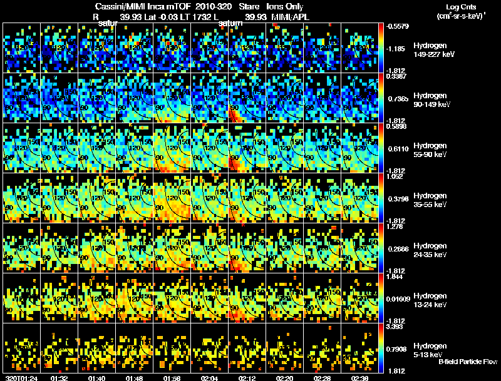
Task: Click the color bar beside Hydrogen 90-149 keV
Action: tap(381, 98)
